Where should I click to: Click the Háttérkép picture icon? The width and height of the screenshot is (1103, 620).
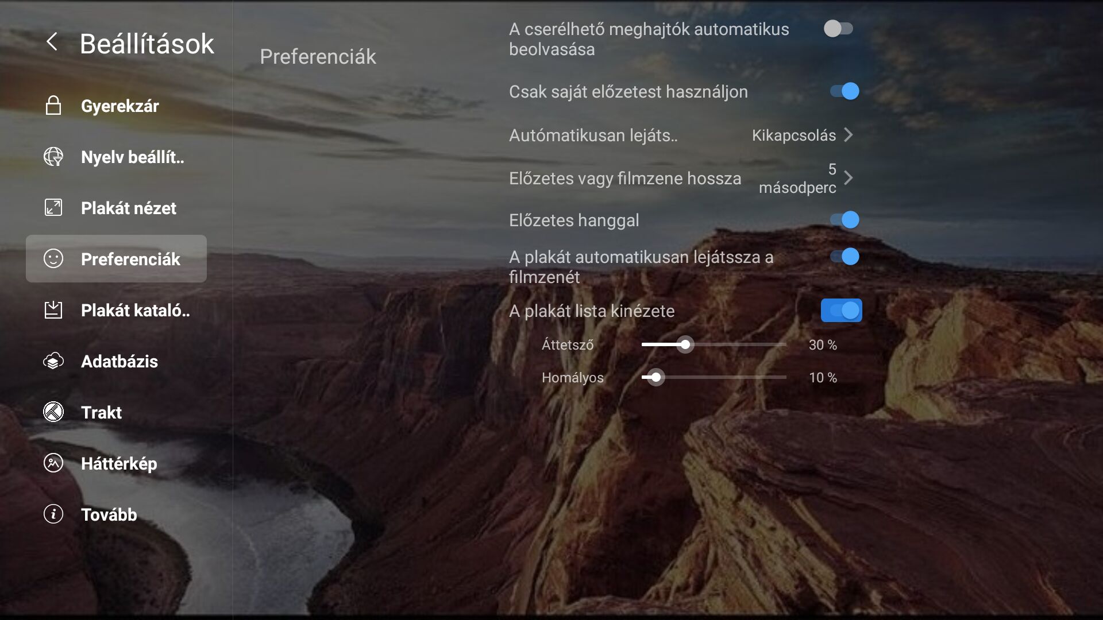(x=53, y=463)
